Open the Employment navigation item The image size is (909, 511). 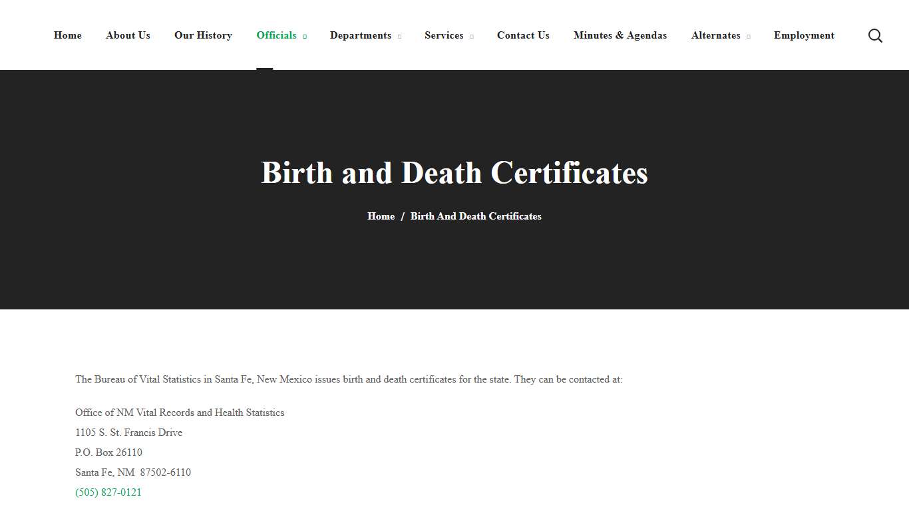pos(803,35)
